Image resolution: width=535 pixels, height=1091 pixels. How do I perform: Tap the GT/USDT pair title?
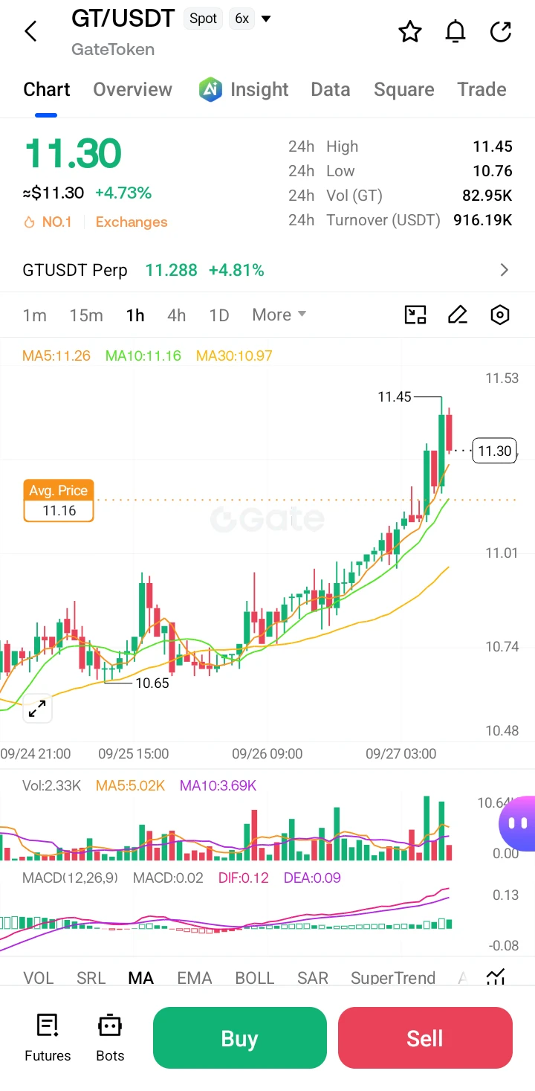coord(123,19)
